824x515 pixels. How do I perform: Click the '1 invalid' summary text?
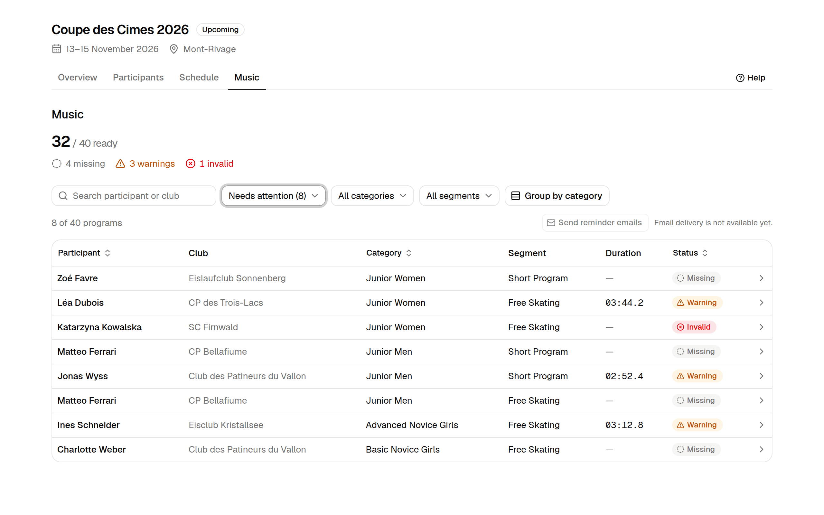coord(216,164)
